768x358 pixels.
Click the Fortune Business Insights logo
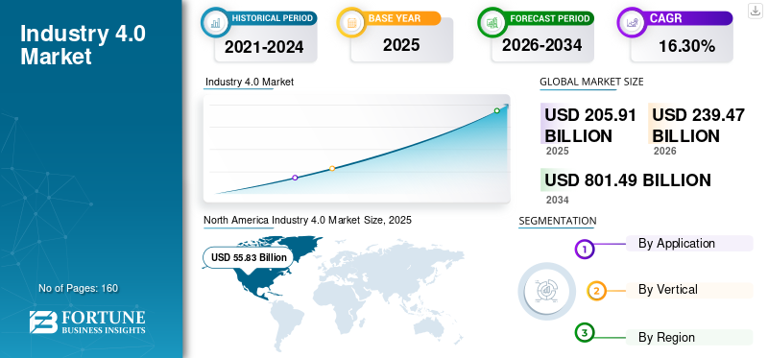tap(87, 322)
